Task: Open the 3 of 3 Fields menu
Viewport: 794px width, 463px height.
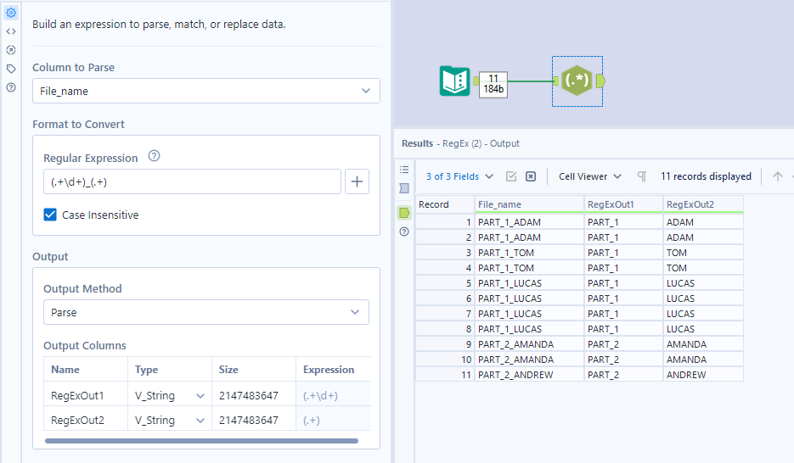Action: click(x=459, y=176)
